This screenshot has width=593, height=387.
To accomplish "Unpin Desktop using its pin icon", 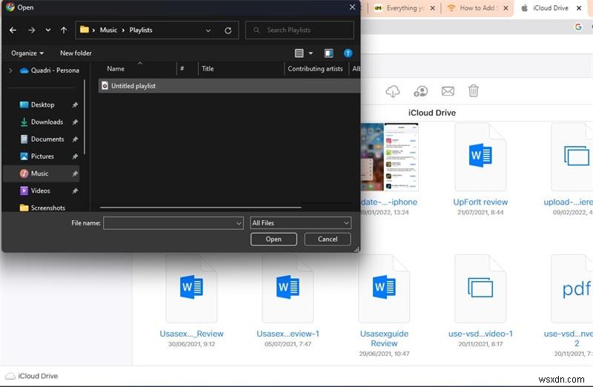I will point(76,105).
